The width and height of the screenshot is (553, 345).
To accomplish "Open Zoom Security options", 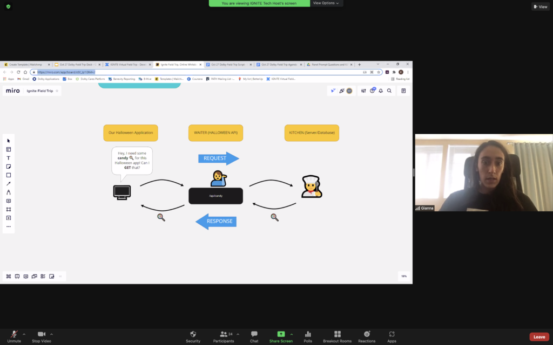I will click(x=193, y=337).
